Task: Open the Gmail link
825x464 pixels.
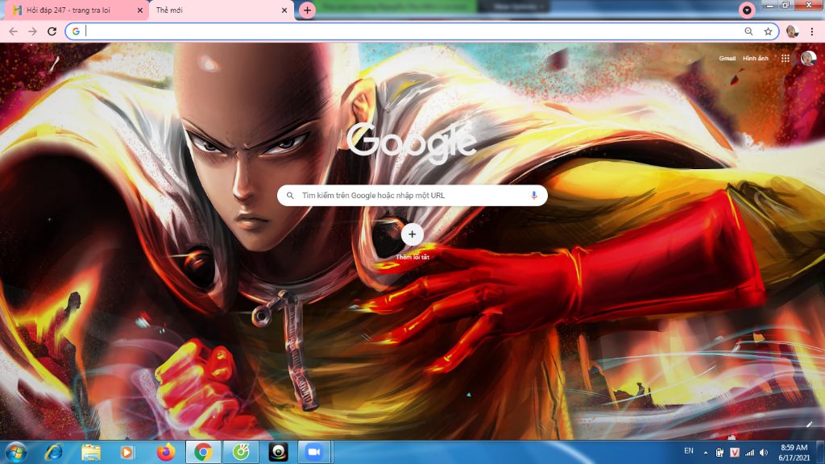Action: click(x=728, y=58)
